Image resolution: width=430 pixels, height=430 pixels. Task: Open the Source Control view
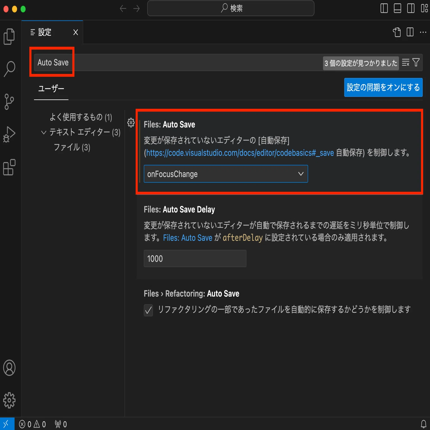point(9,101)
